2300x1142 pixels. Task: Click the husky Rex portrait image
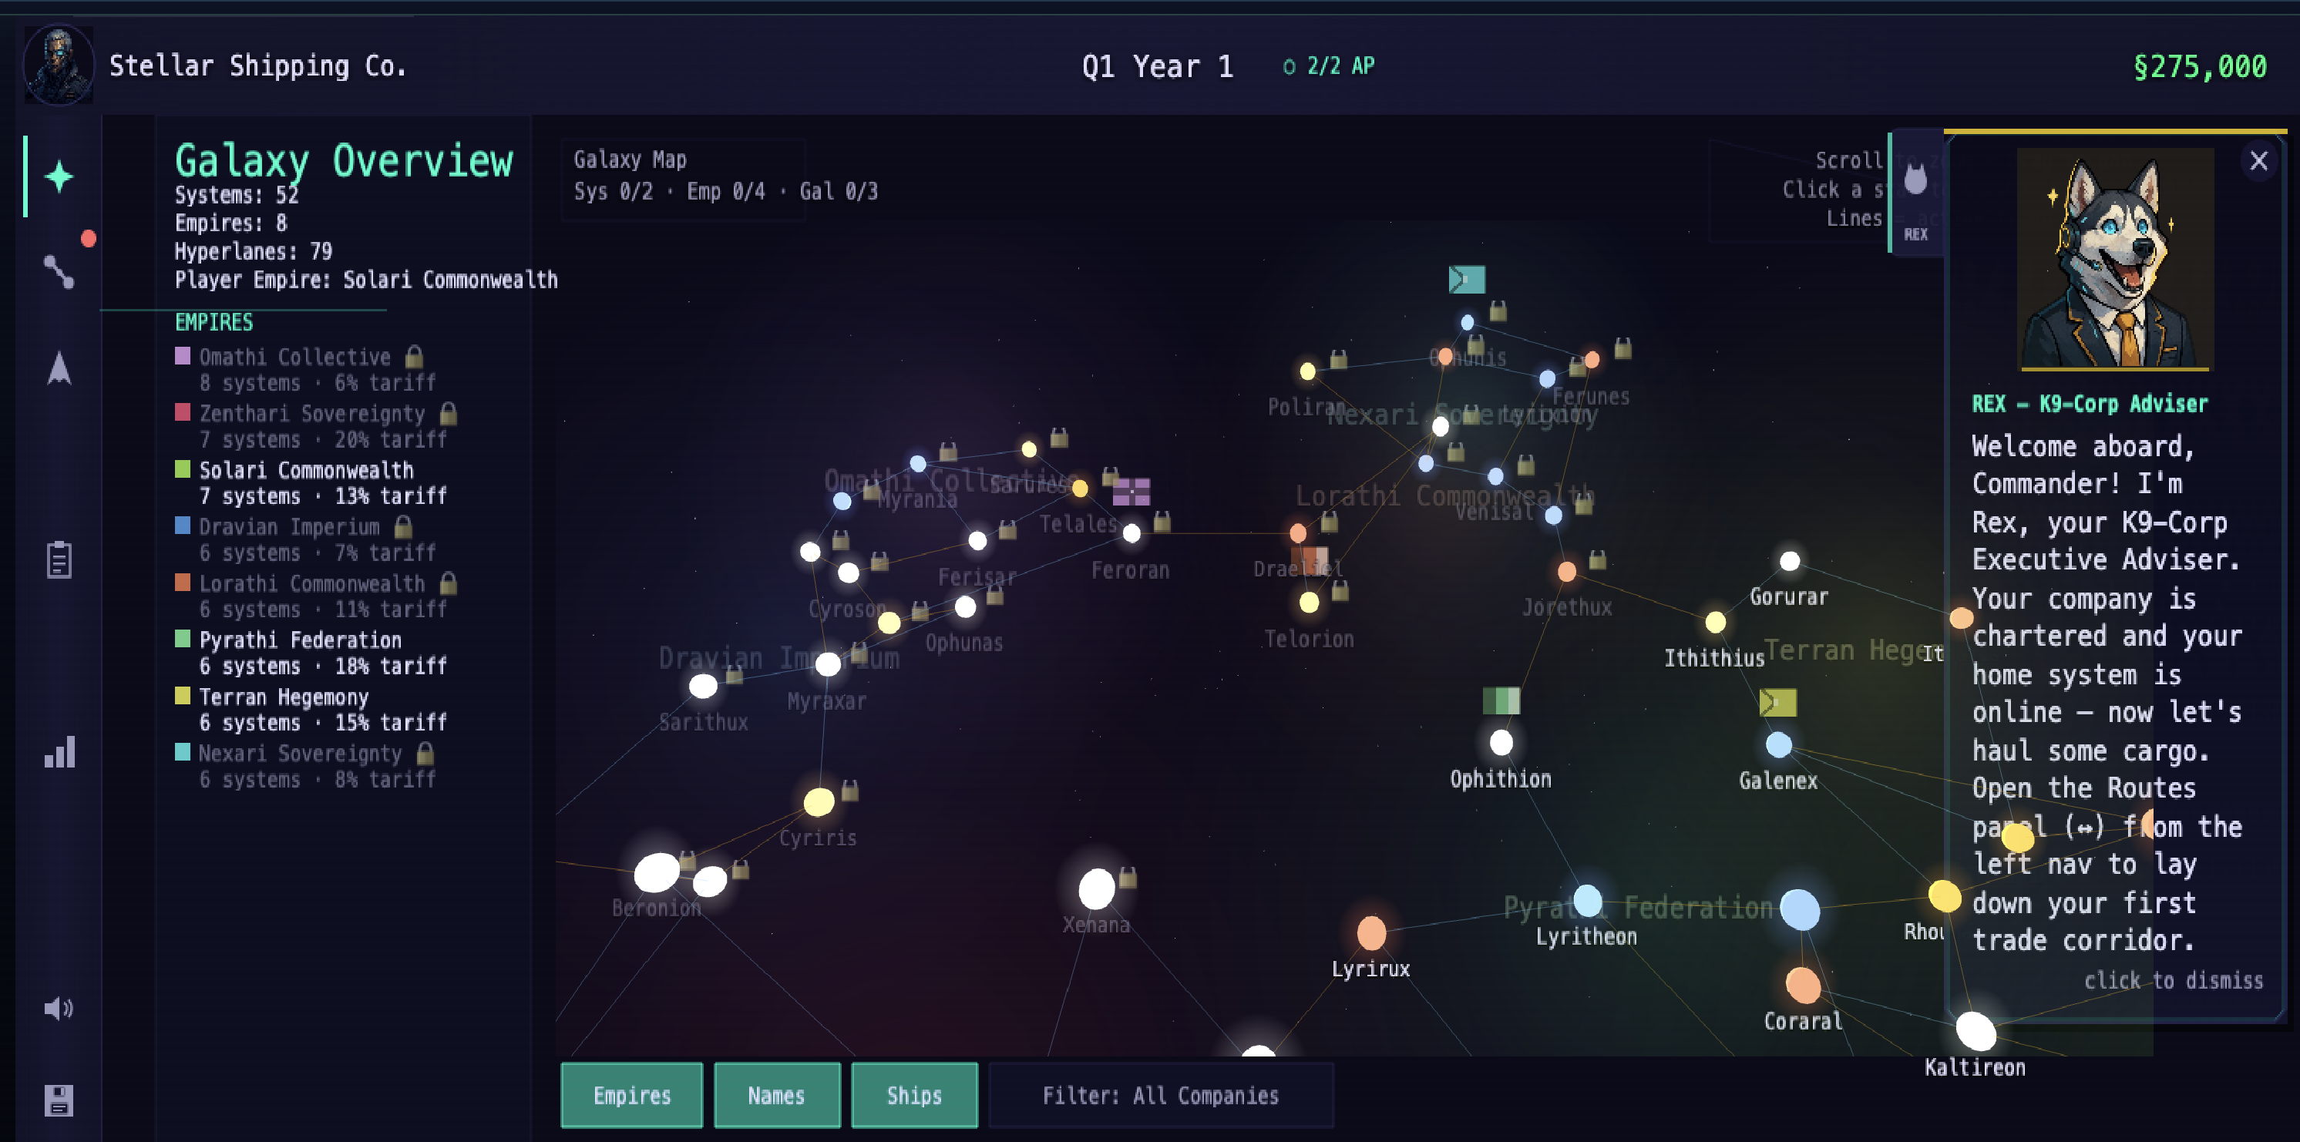click(2115, 259)
